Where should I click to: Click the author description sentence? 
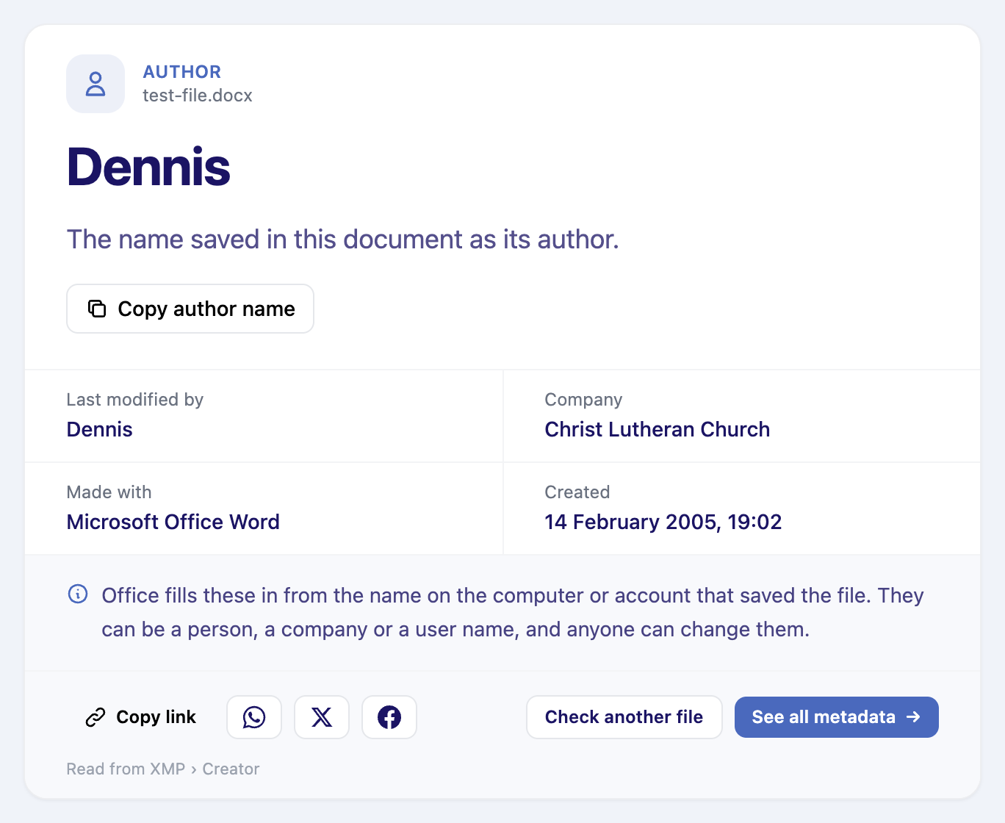[x=343, y=240]
